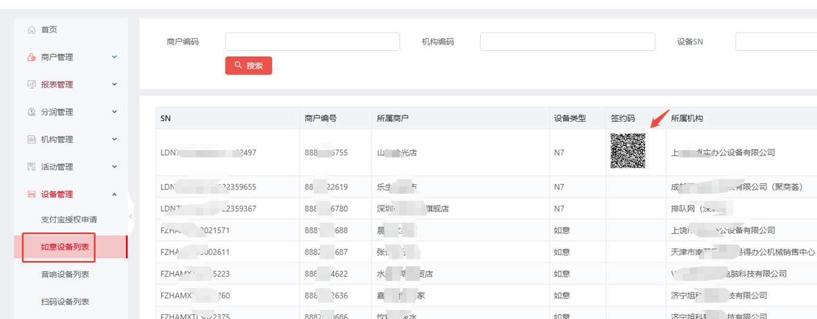Click the 机构管理 sidebar icon
The height and width of the screenshot is (319, 817).
[x=31, y=139]
